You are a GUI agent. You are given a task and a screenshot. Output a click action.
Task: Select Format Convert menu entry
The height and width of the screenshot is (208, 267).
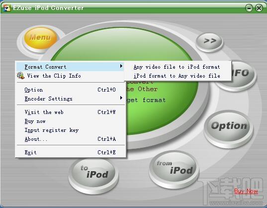click(70, 67)
